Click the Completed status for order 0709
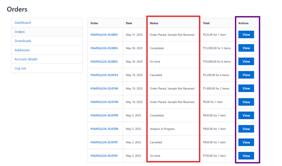Viewport: 282px width, 166px height. [x=157, y=116]
